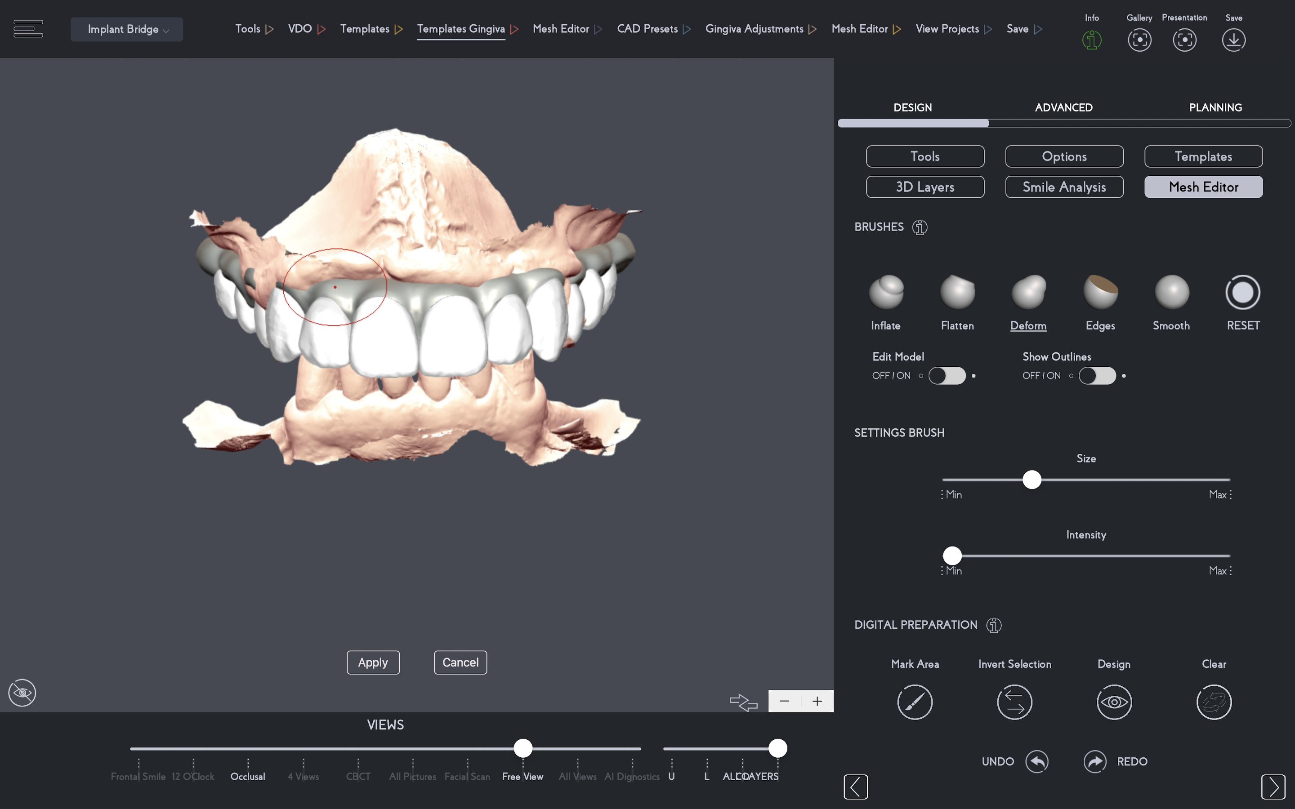Select the Smooth brush
Image resolution: width=1295 pixels, height=809 pixels.
[1171, 292]
